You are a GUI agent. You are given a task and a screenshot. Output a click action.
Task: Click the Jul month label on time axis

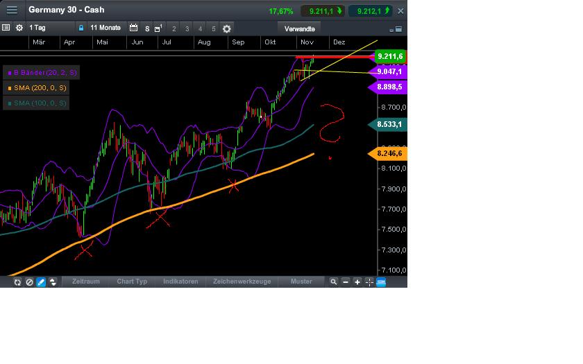[x=167, y=42]
